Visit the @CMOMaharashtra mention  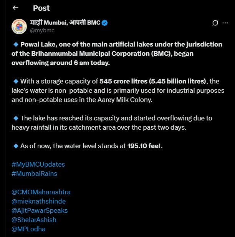(x=41, y=192)
